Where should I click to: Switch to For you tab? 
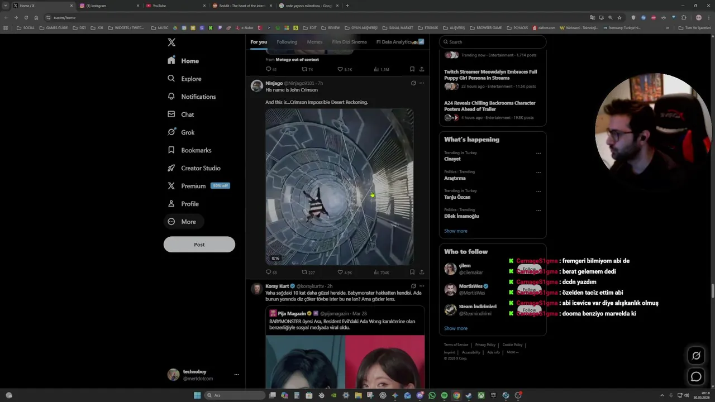tap(259, 42)
